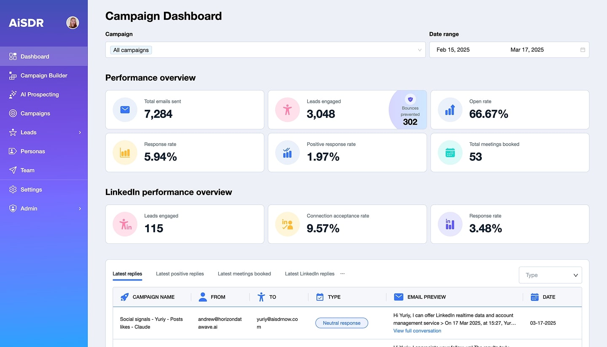Switch to Latest meetings booked tab
607x347 pixels.
(244, 274)
